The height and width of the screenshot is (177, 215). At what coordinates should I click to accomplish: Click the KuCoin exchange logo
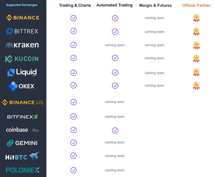(22, 59)
